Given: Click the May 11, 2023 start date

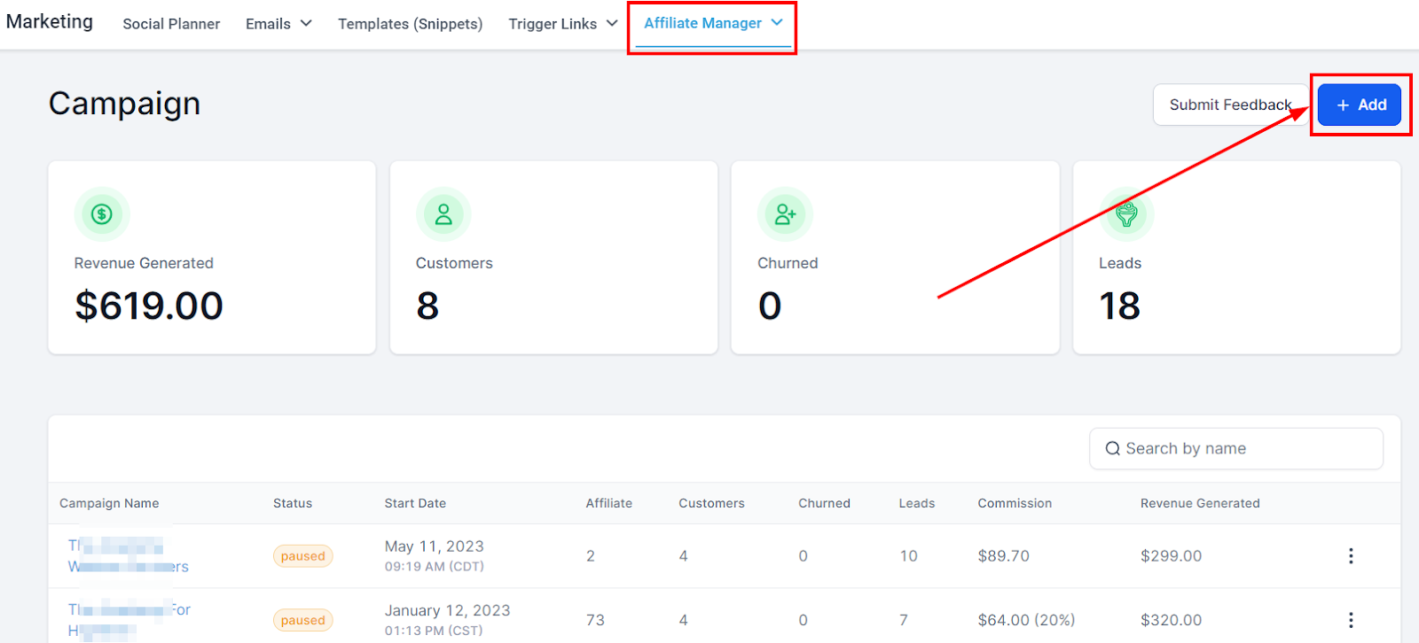Looking at the screenshot, I should [434, 546].
